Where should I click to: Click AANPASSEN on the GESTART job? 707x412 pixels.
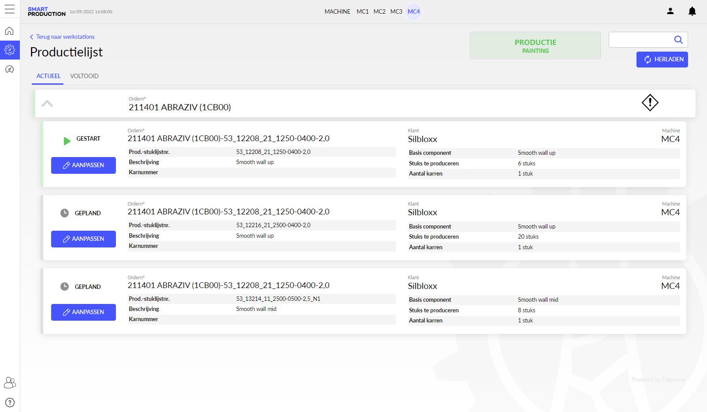point(83,165)
